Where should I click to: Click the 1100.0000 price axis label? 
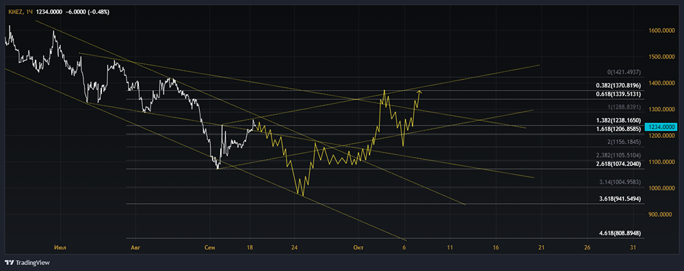pyautogui.click(x=661, y=162)
